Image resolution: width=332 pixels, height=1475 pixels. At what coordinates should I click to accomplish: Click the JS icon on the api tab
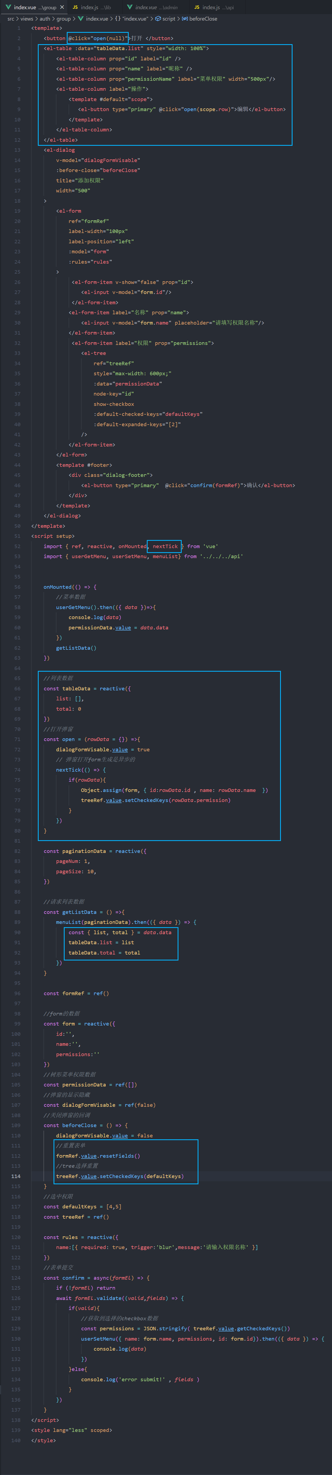click(197, 7)
